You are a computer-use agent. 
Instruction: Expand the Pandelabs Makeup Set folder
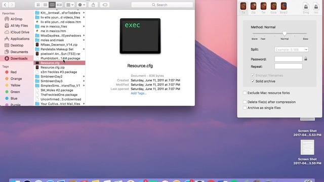tap(84, 49)
